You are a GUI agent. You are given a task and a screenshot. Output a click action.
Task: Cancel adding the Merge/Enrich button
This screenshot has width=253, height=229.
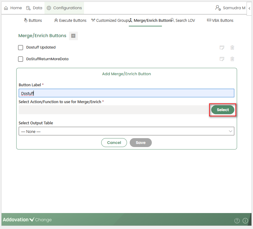[x=114, y=143]
